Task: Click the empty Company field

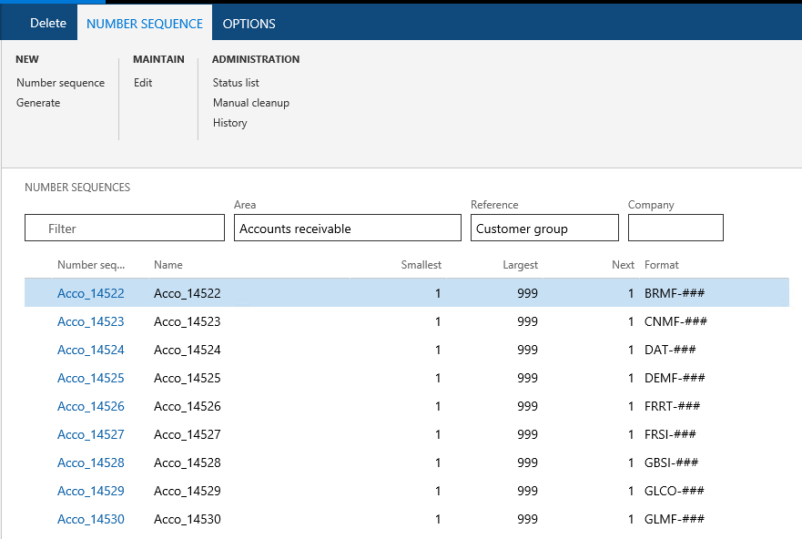Action: click(x=675, y=229)
